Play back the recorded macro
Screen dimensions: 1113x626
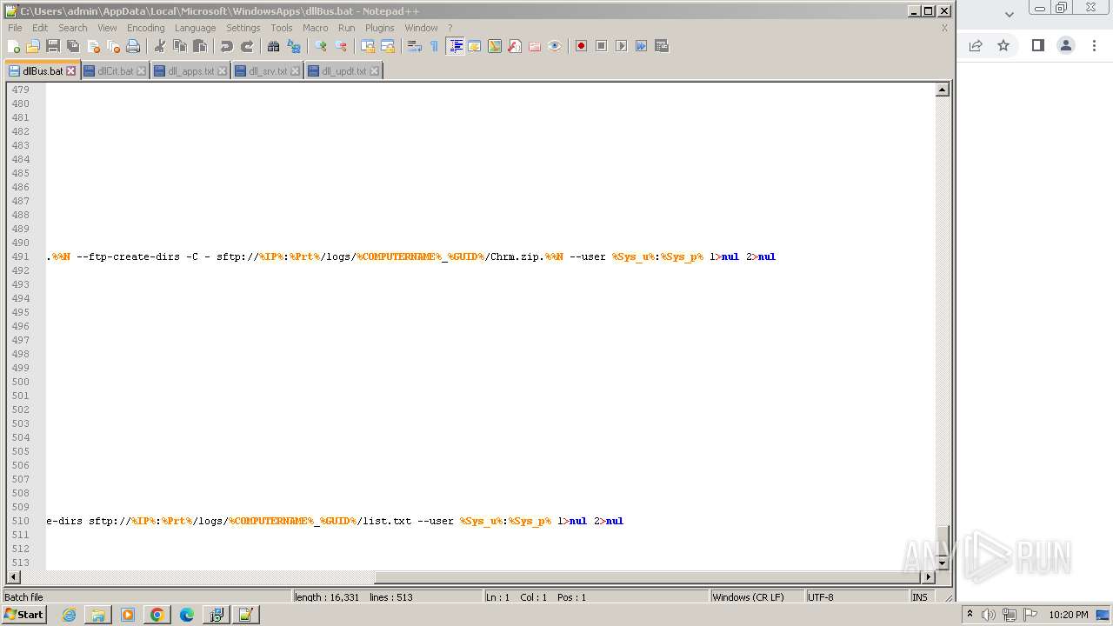click(x=622, y=46)
